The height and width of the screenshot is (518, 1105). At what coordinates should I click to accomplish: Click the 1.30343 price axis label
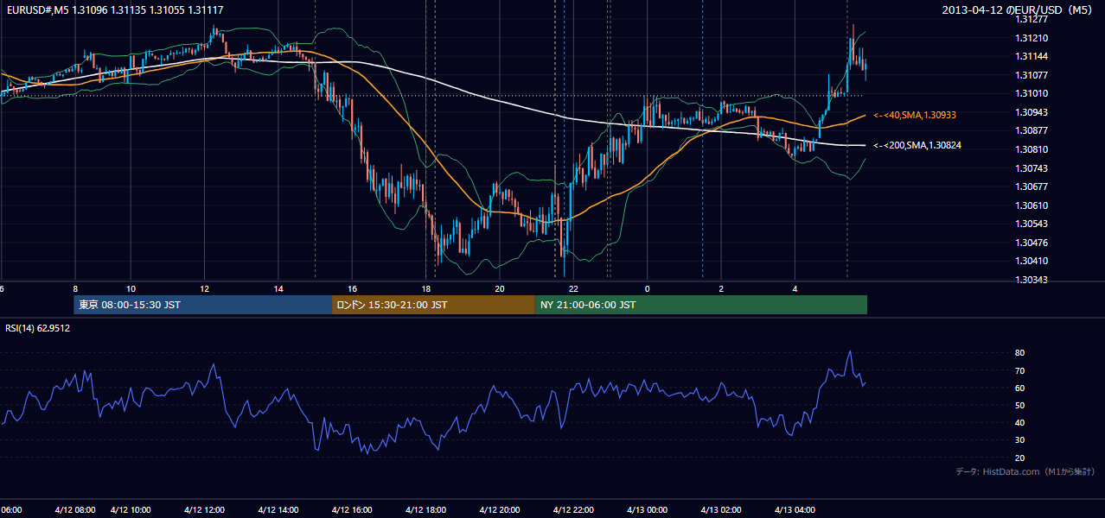click(x=1032, y=280)
